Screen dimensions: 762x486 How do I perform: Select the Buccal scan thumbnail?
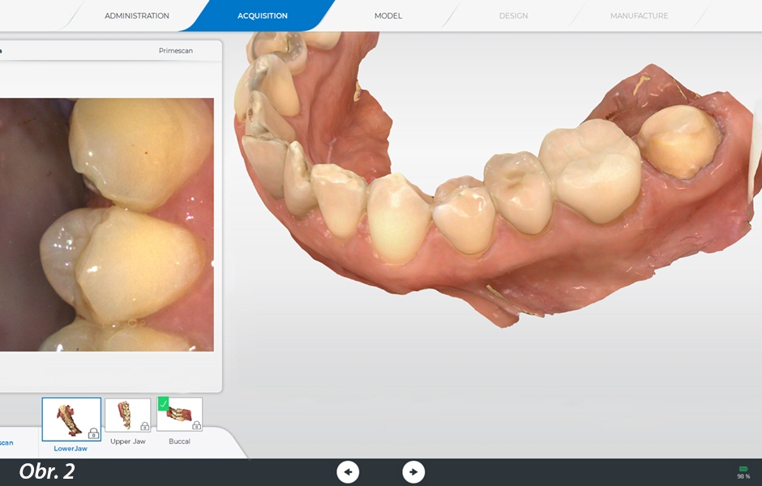coord(179,415)
